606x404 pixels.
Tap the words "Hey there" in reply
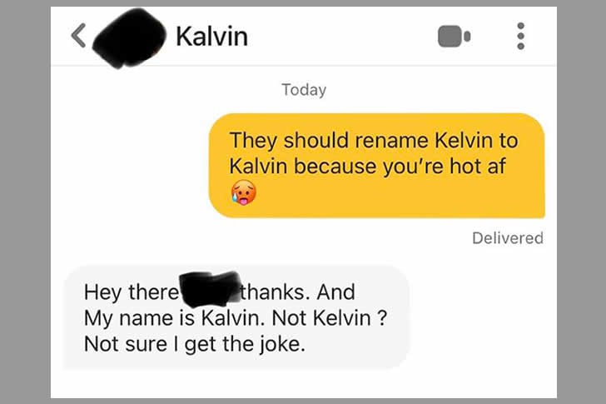pos(131,292)
